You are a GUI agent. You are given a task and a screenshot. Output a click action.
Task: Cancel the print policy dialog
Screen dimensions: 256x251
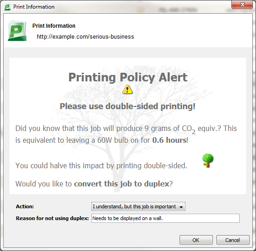[x=233, y=240]
